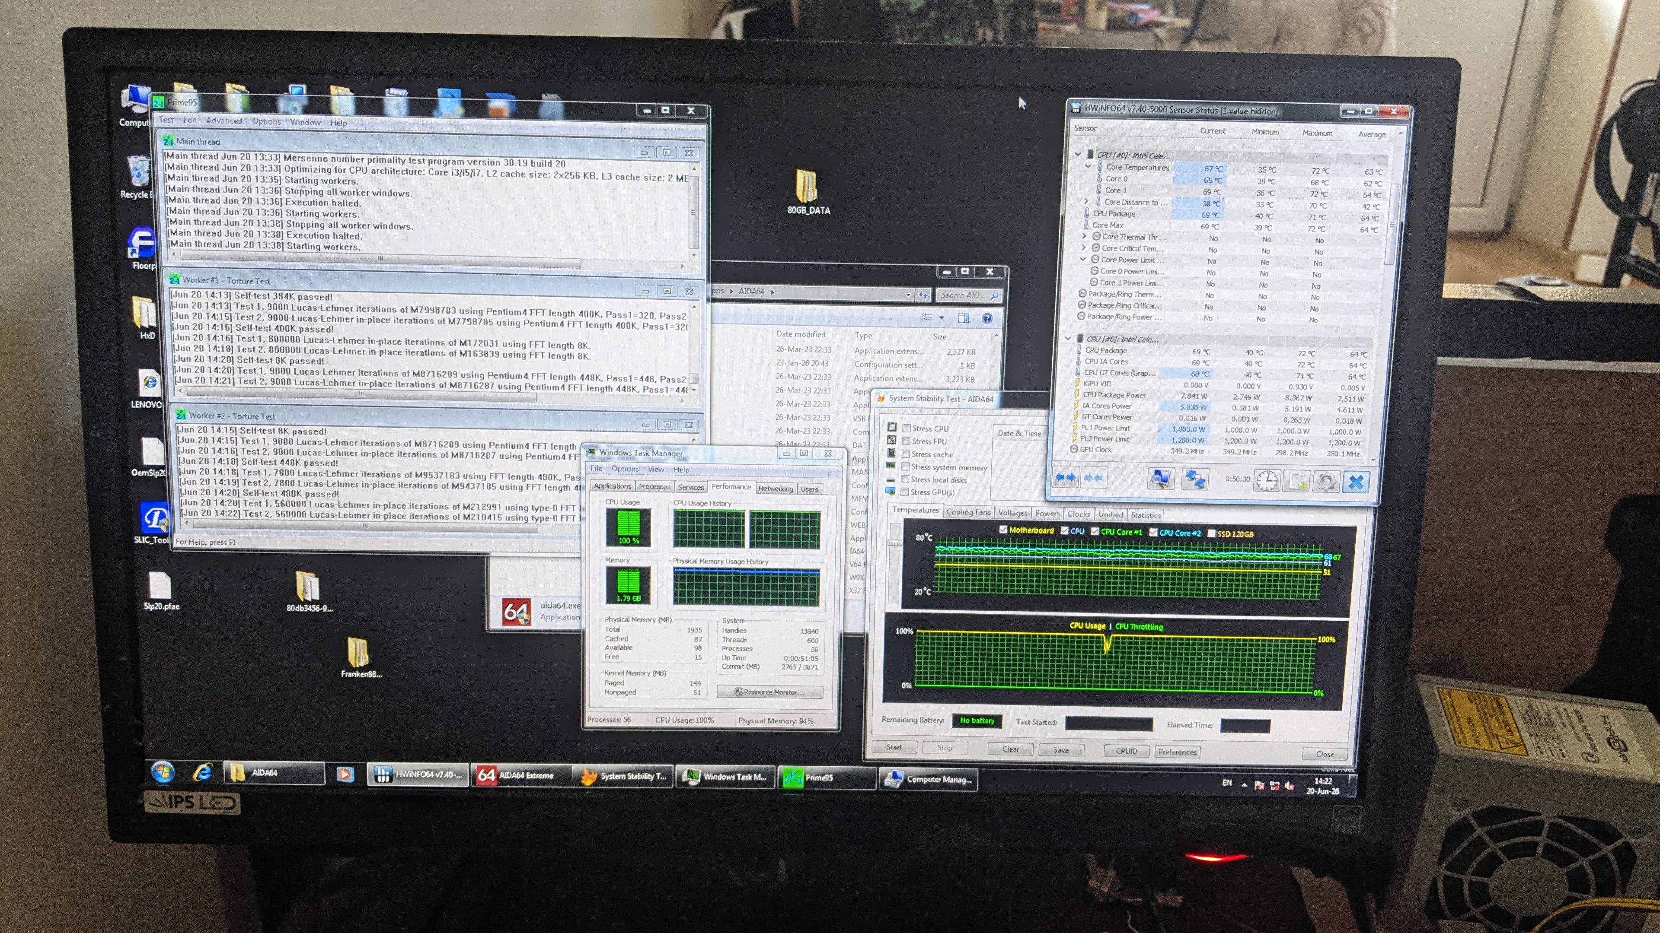1660x933 pixels.
Task: Enable the Stress CPU checkbox
Action: click(906, 428)
